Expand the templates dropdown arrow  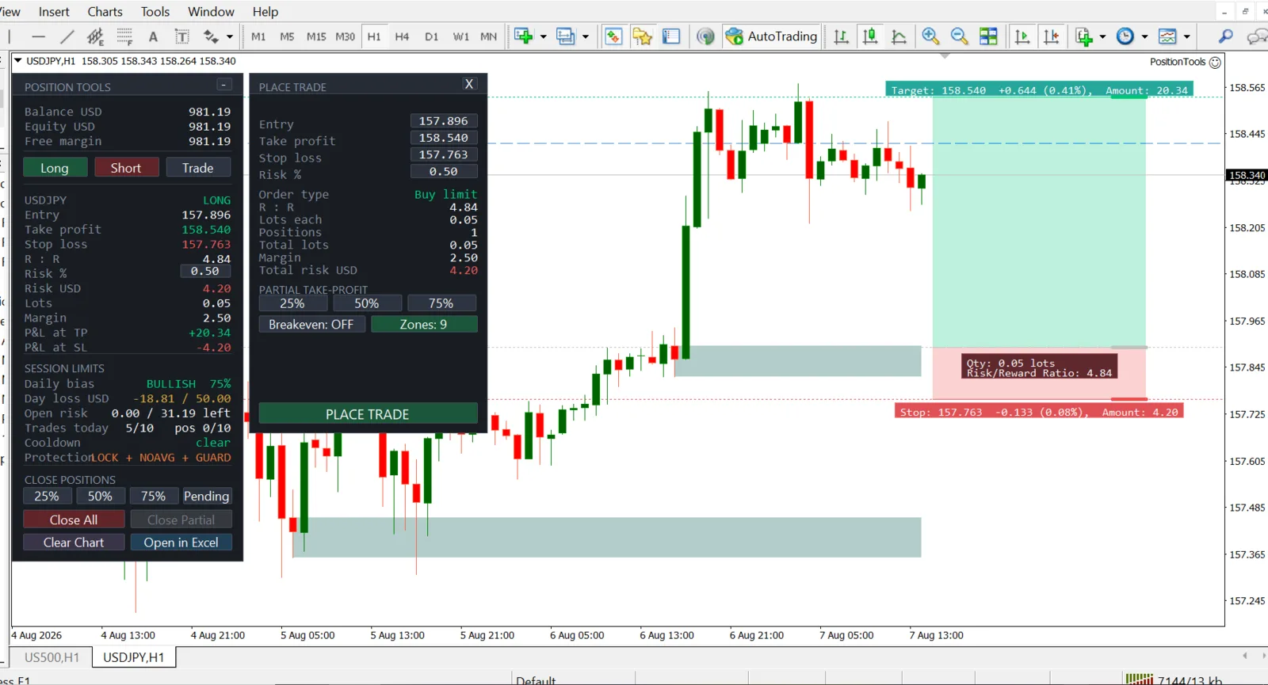(x=1186, y=36)
